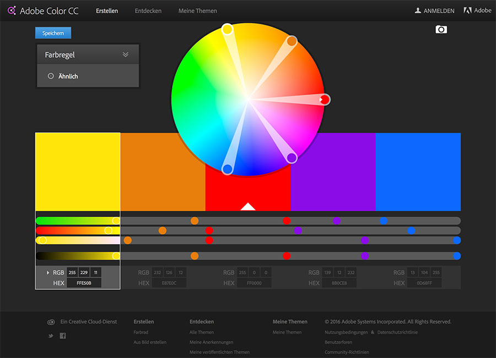Click the Creative Cloud icon in footer
496x358 pixels.
point(51,322)
